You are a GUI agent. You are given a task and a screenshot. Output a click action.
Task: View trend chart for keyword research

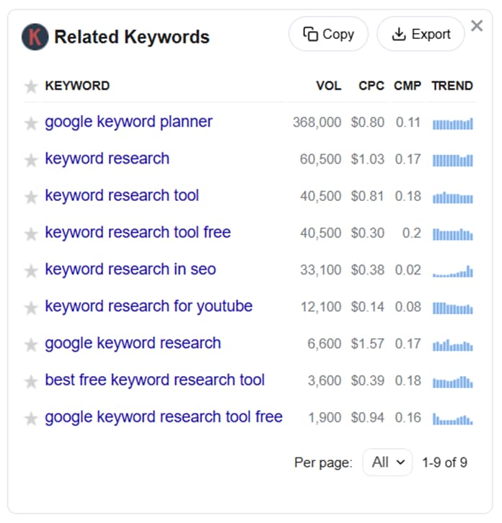[x=452, y=160]
